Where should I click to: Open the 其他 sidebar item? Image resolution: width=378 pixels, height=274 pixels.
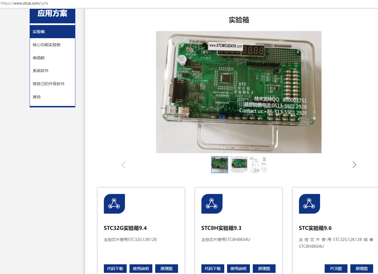tap(52, 97)
